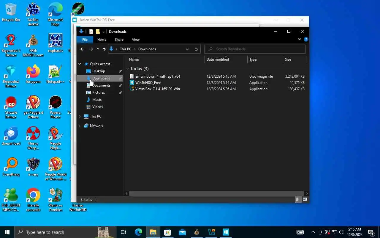Expand the ribbon with the chevron
380x238 pixels.
299,39
